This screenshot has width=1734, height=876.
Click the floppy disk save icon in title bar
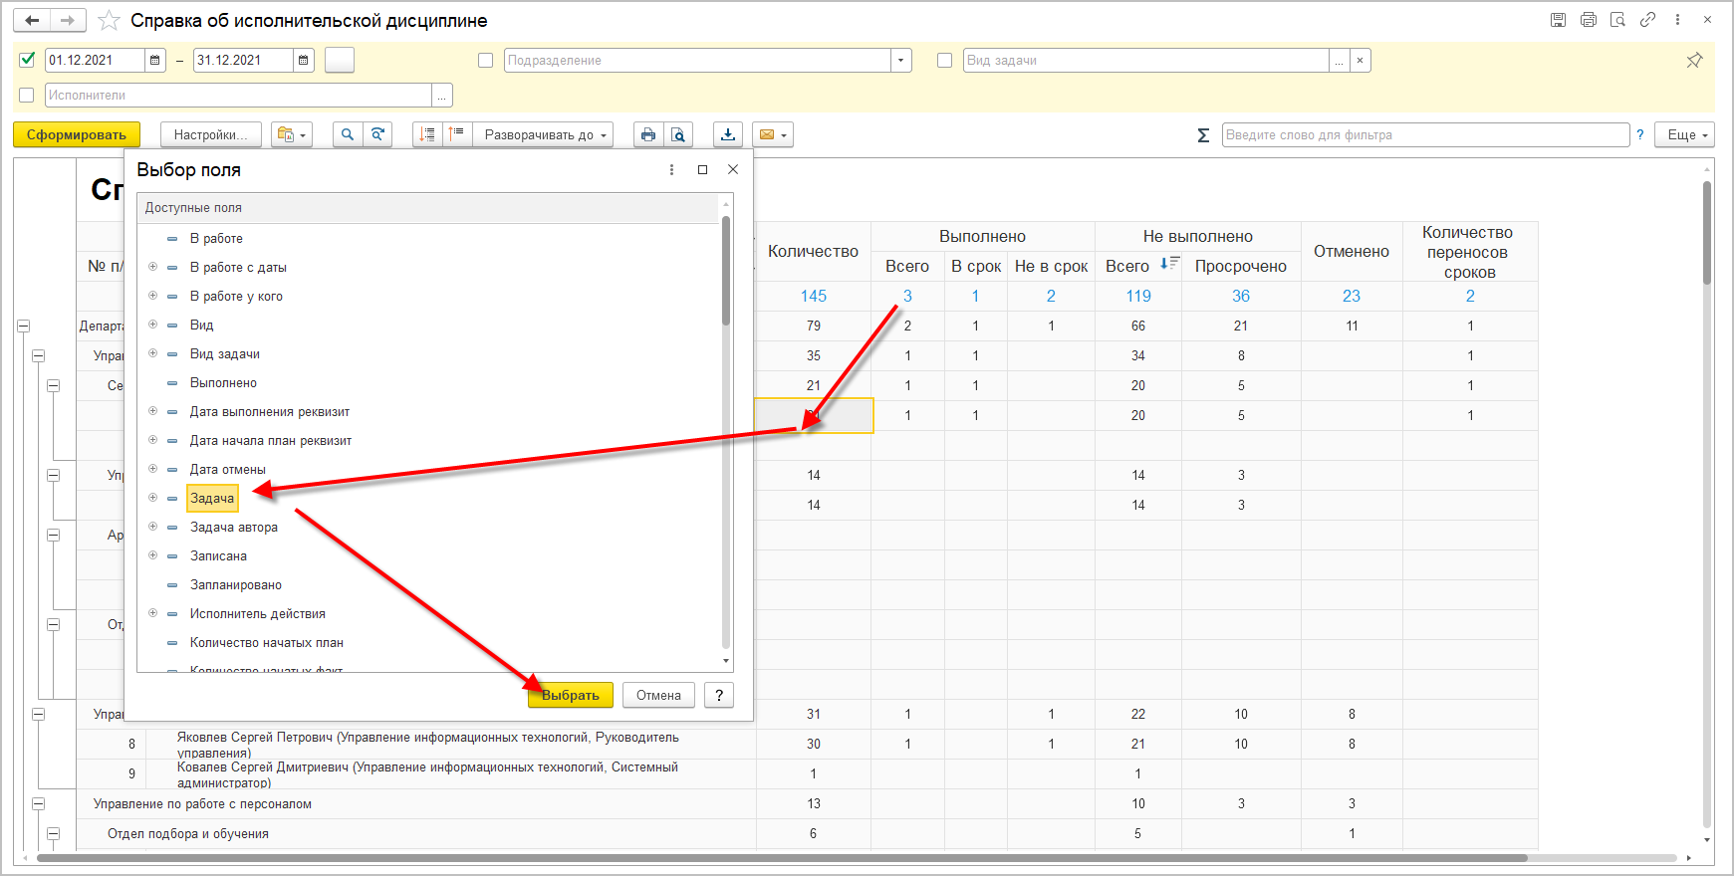pos(1559,20)
